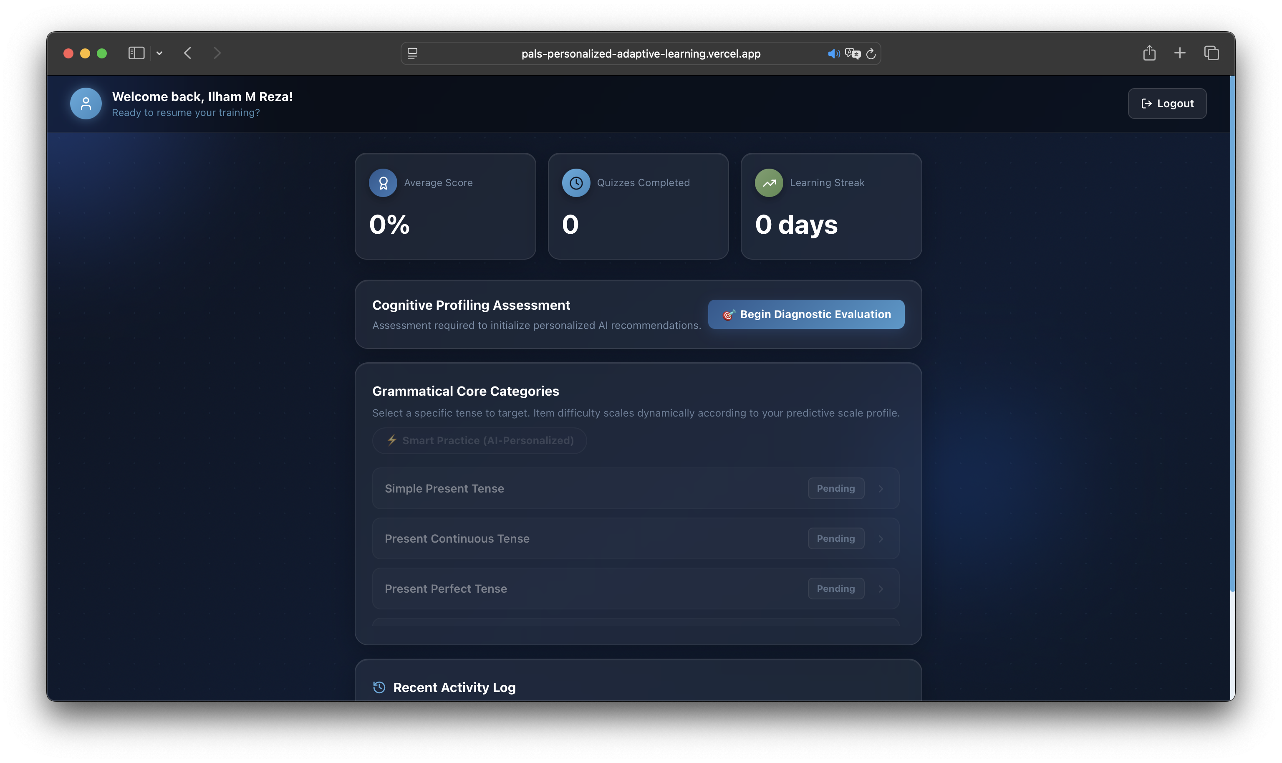Click the address bar URL
This screenshot has width=1282, height=763.
(641, 53)
